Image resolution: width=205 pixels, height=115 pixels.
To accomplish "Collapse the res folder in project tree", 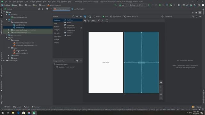I will pyautogui.click(x=7, y=38).
